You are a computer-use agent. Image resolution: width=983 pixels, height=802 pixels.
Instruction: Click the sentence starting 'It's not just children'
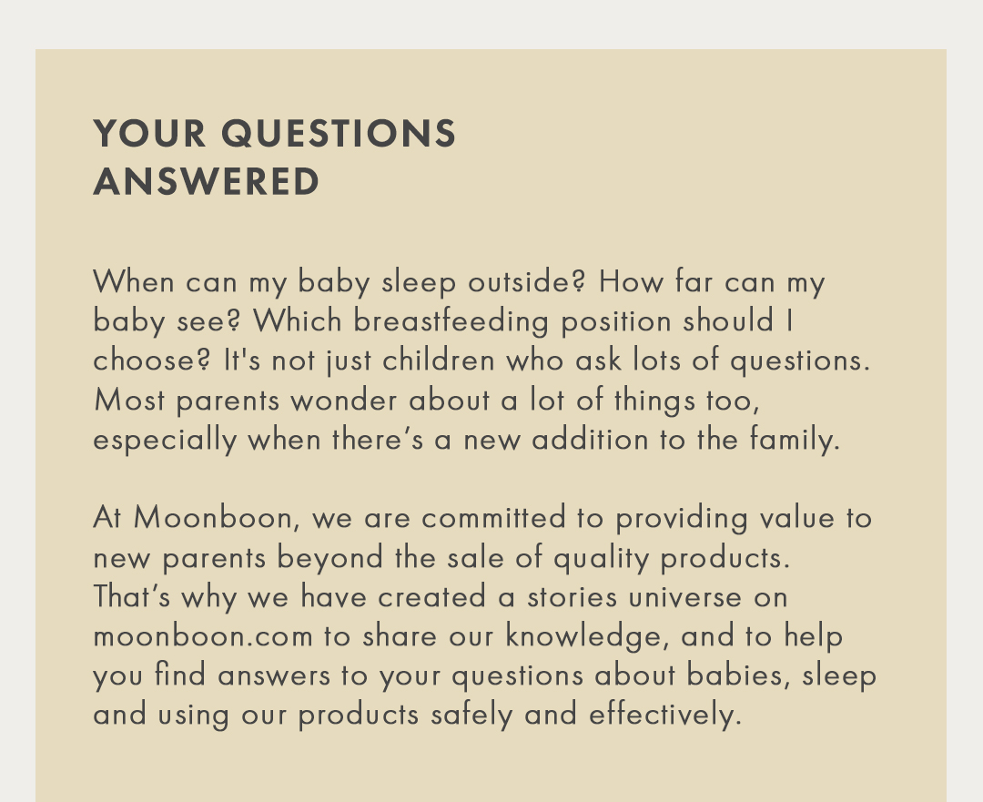tap(547, 361)
